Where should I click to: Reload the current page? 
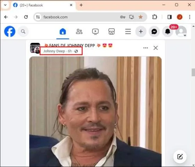[26, 17]
